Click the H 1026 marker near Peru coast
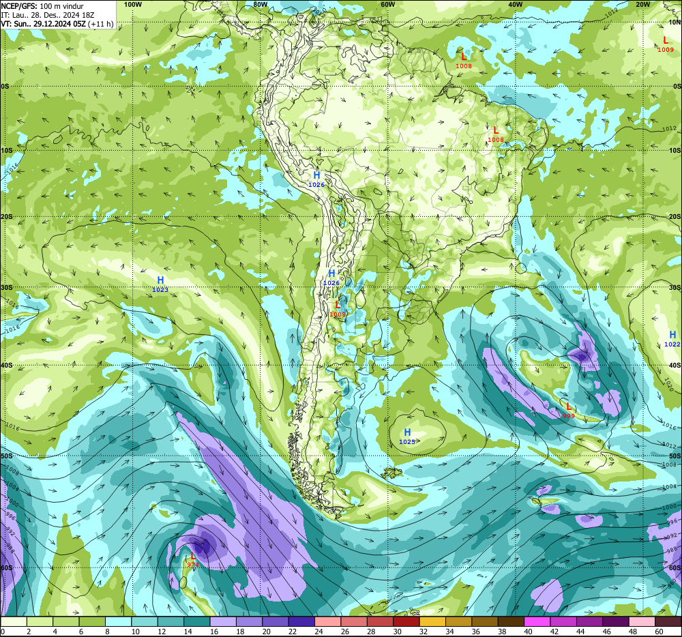Image resolution: width=682 pixels, height=637 pixels. (x=316, y=179)
